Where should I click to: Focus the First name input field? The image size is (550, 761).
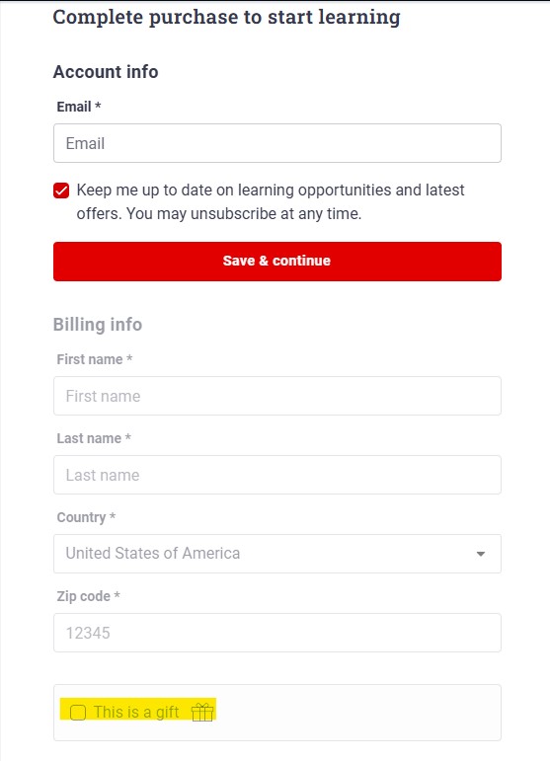click(277, 396)
